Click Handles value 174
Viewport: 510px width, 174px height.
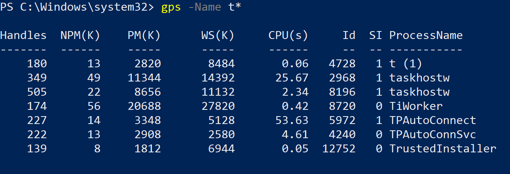37,106
